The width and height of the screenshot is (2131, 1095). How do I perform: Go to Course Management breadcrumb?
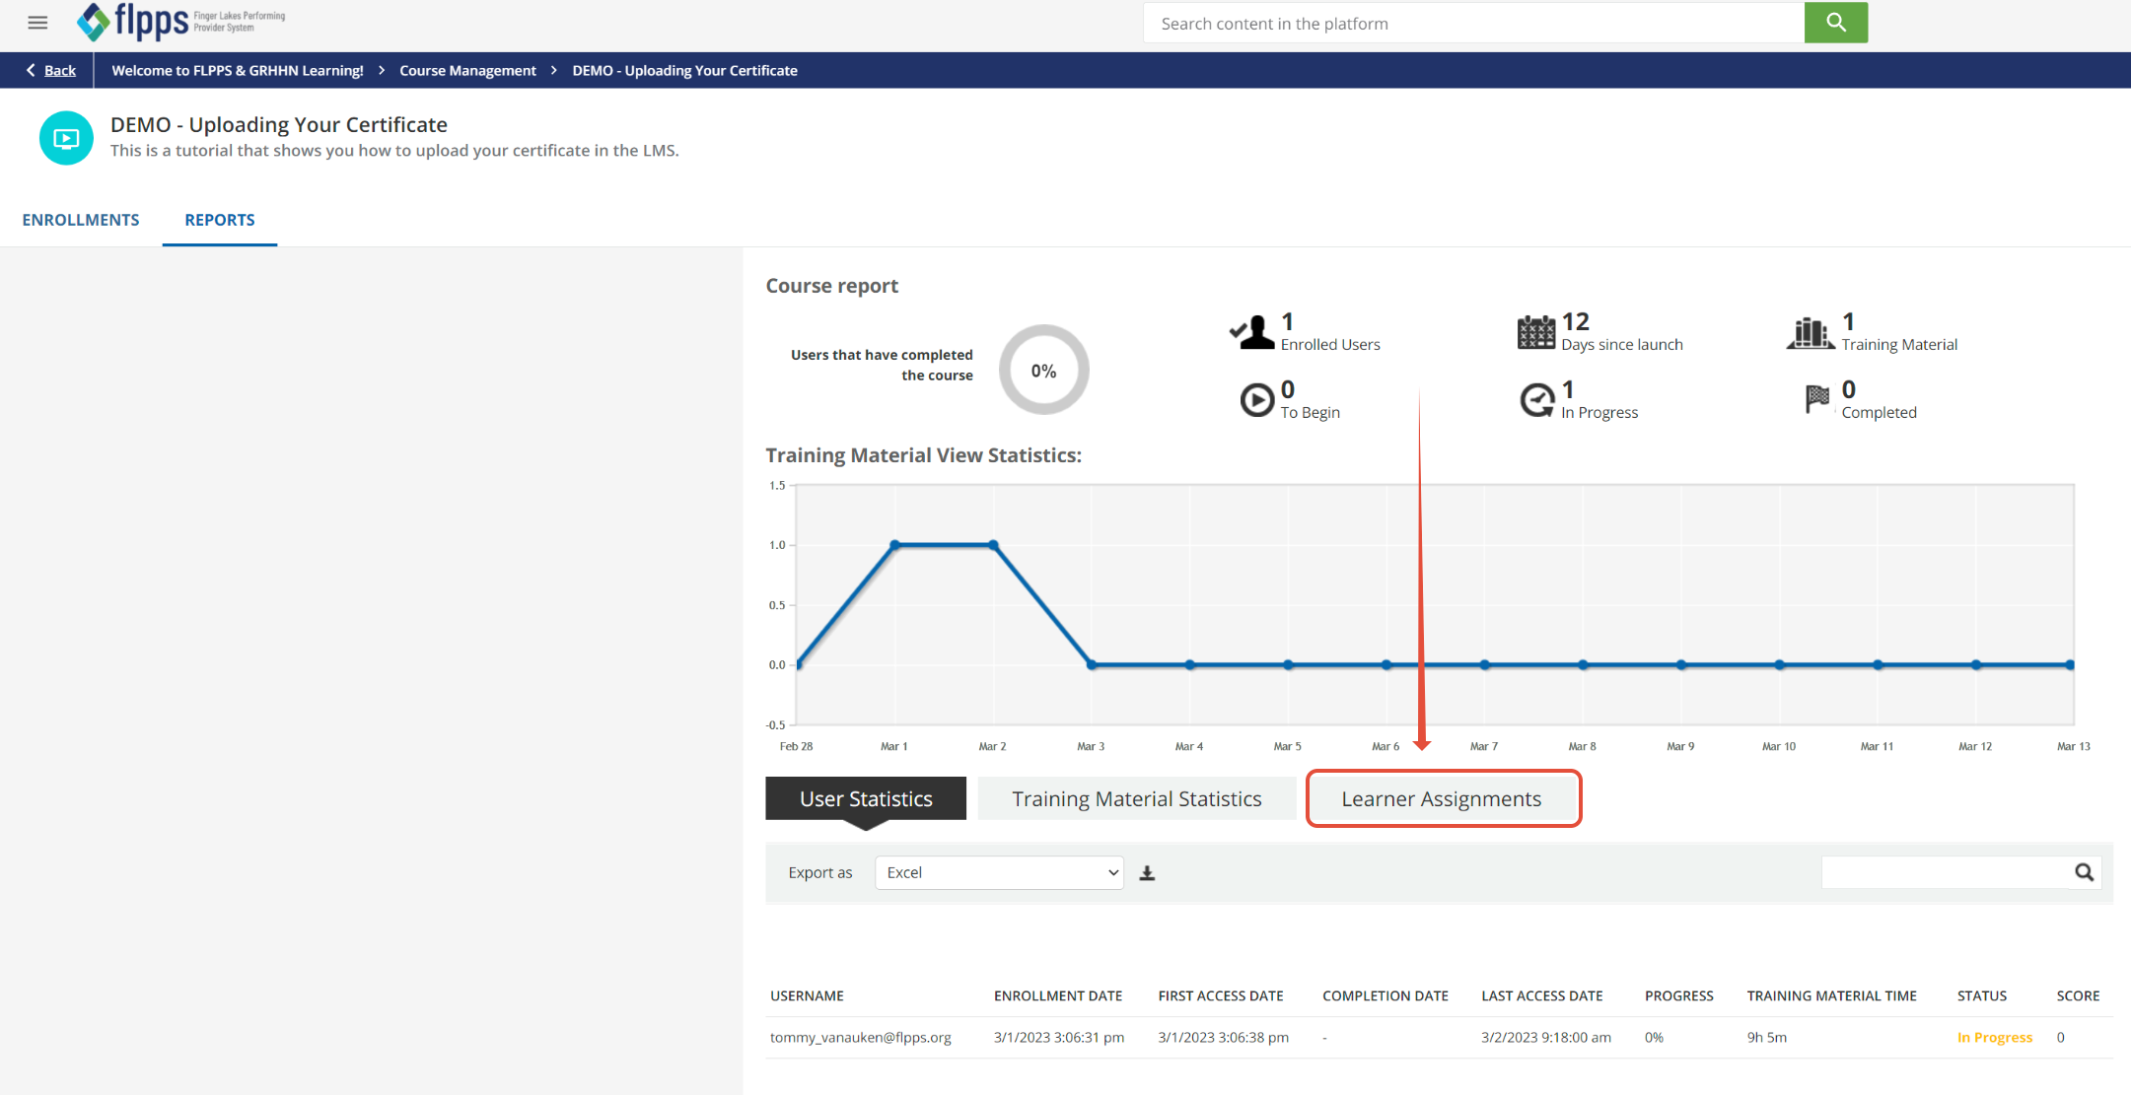[467, 70]
